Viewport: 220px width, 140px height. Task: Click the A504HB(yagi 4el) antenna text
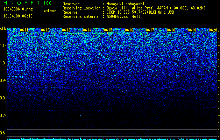pyautogui.click(x=123, y=16)
